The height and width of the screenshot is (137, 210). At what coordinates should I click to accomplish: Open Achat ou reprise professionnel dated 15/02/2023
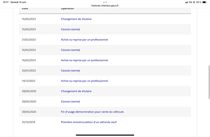84,60
